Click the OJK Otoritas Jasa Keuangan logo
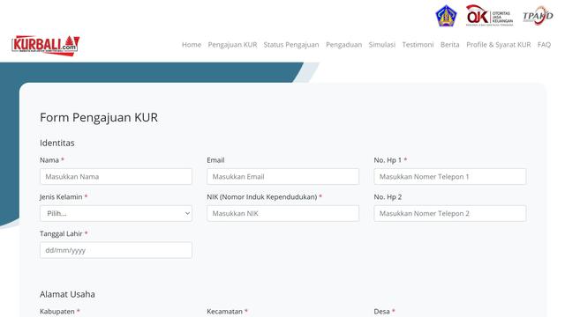 (x=489, y=16)
